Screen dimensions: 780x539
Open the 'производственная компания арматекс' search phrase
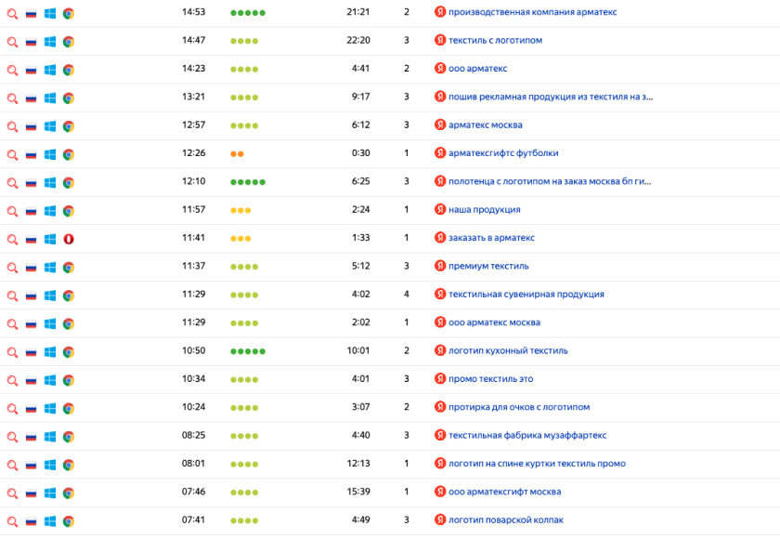(x=532, y=13)
